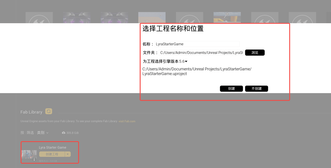Click the 筛选 filter label
This screenshot has height=168, width=331.
(30, 133)
